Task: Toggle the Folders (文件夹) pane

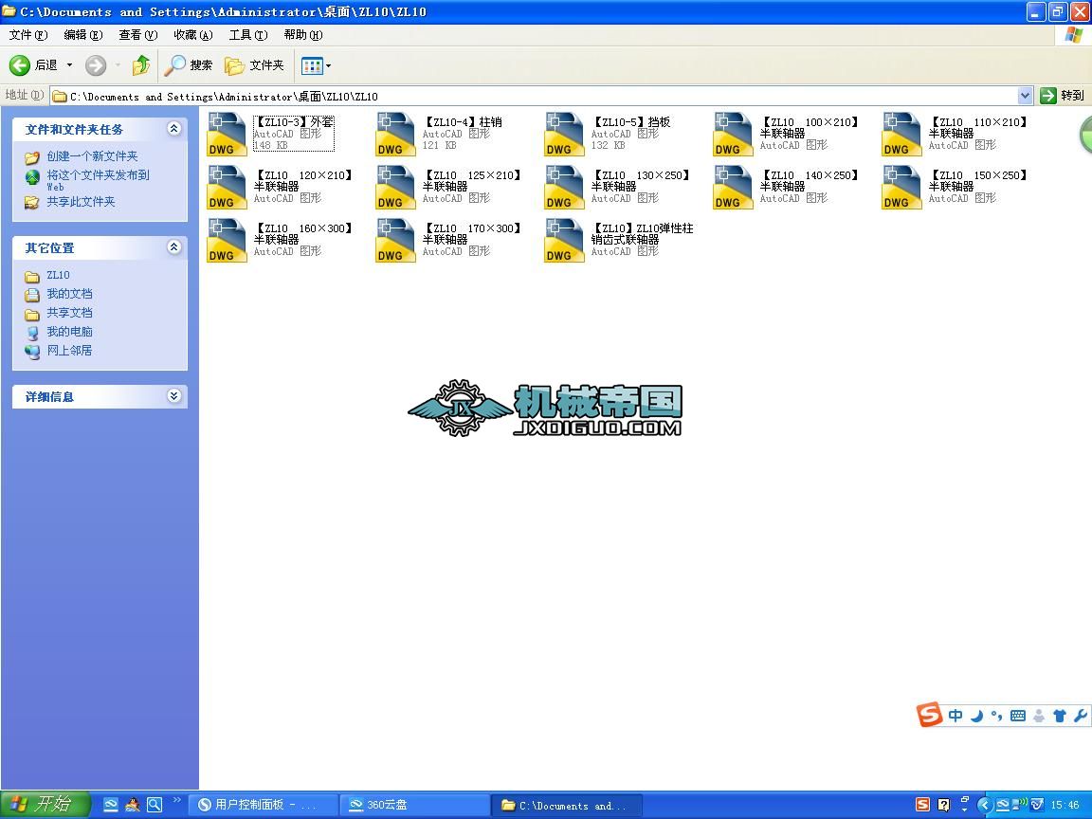Action: [x=254, y=65]
